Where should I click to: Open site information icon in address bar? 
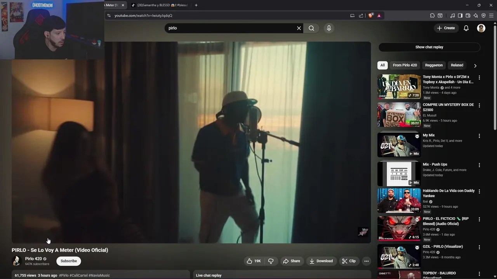point(109,15)
